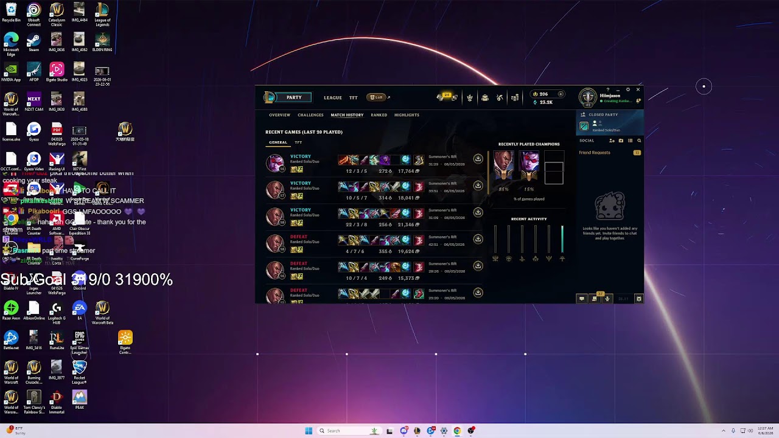This screenshot has width=779, height=438.
Task: Download replay of the 22/3/8 victory
Action: (x=478, y=212)
